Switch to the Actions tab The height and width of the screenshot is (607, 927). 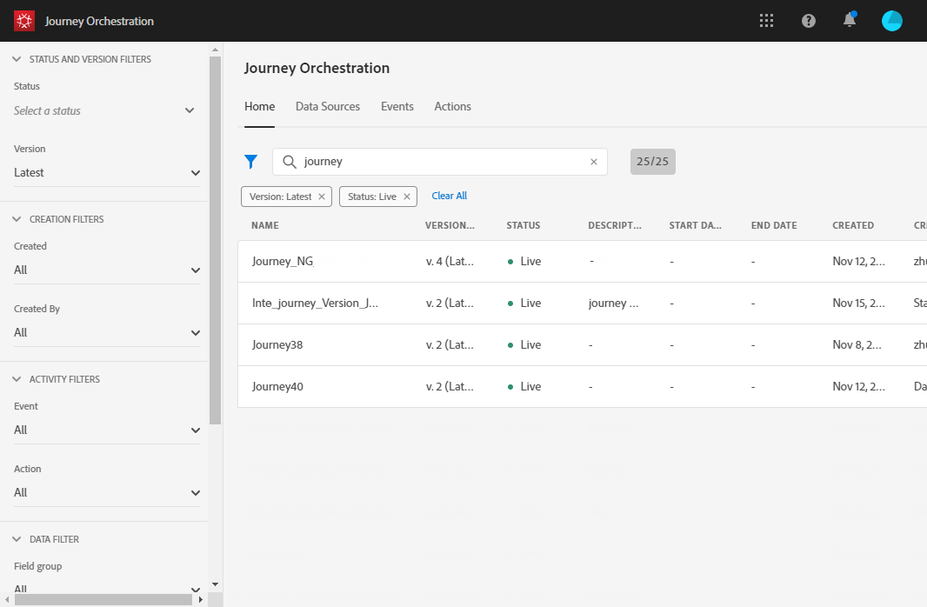(452, 106)
